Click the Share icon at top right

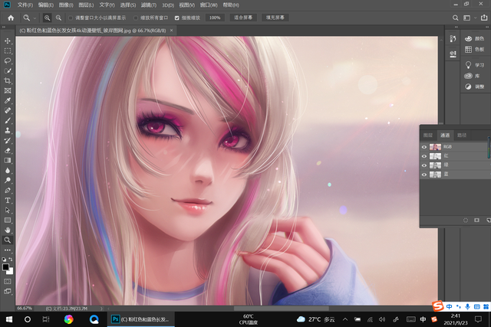click(x=484, y=18)
